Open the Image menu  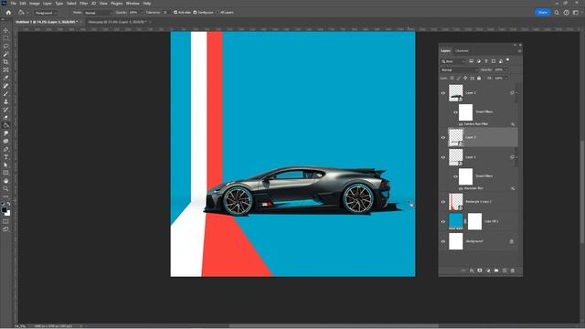click(x=35, y=4)
